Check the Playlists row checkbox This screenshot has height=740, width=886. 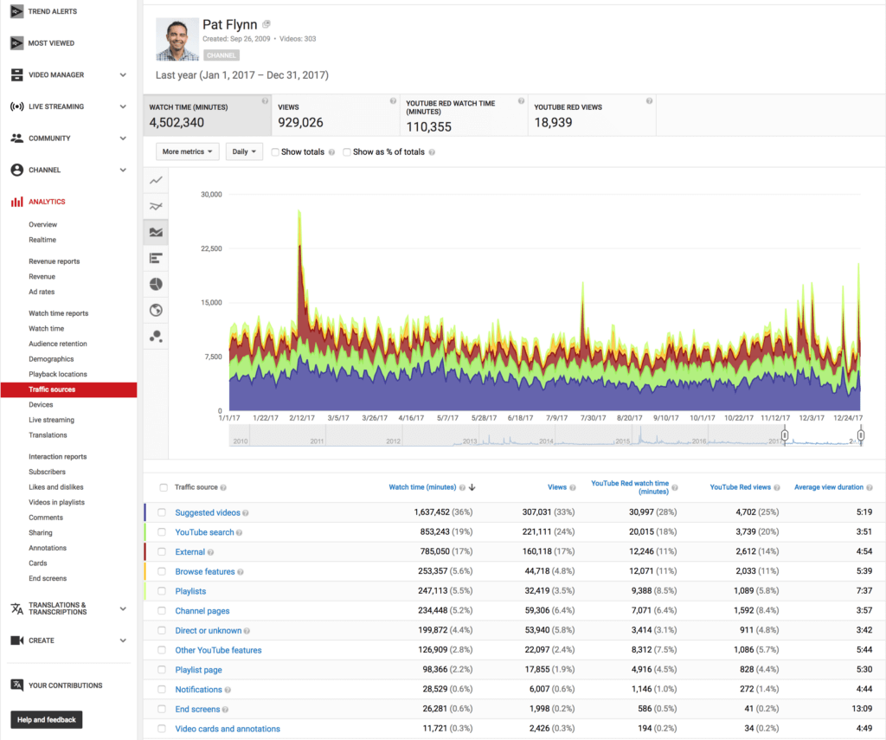click(162, 591)
